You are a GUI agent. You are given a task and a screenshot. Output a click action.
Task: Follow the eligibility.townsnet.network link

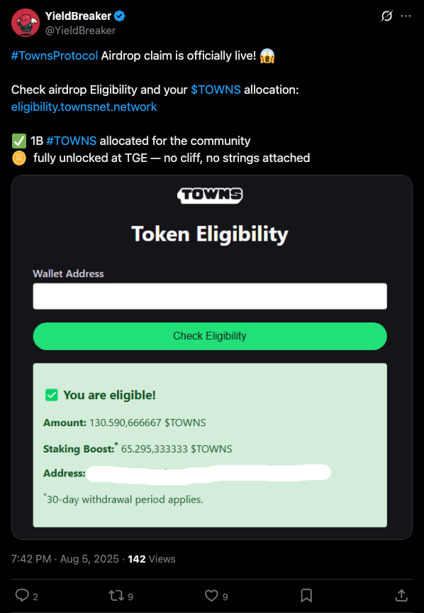coord(84,107)
